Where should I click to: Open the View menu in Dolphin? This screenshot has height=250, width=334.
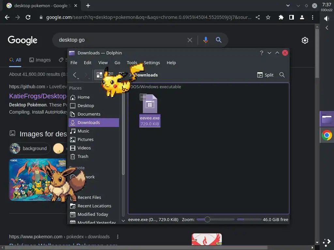click(103, 63)
